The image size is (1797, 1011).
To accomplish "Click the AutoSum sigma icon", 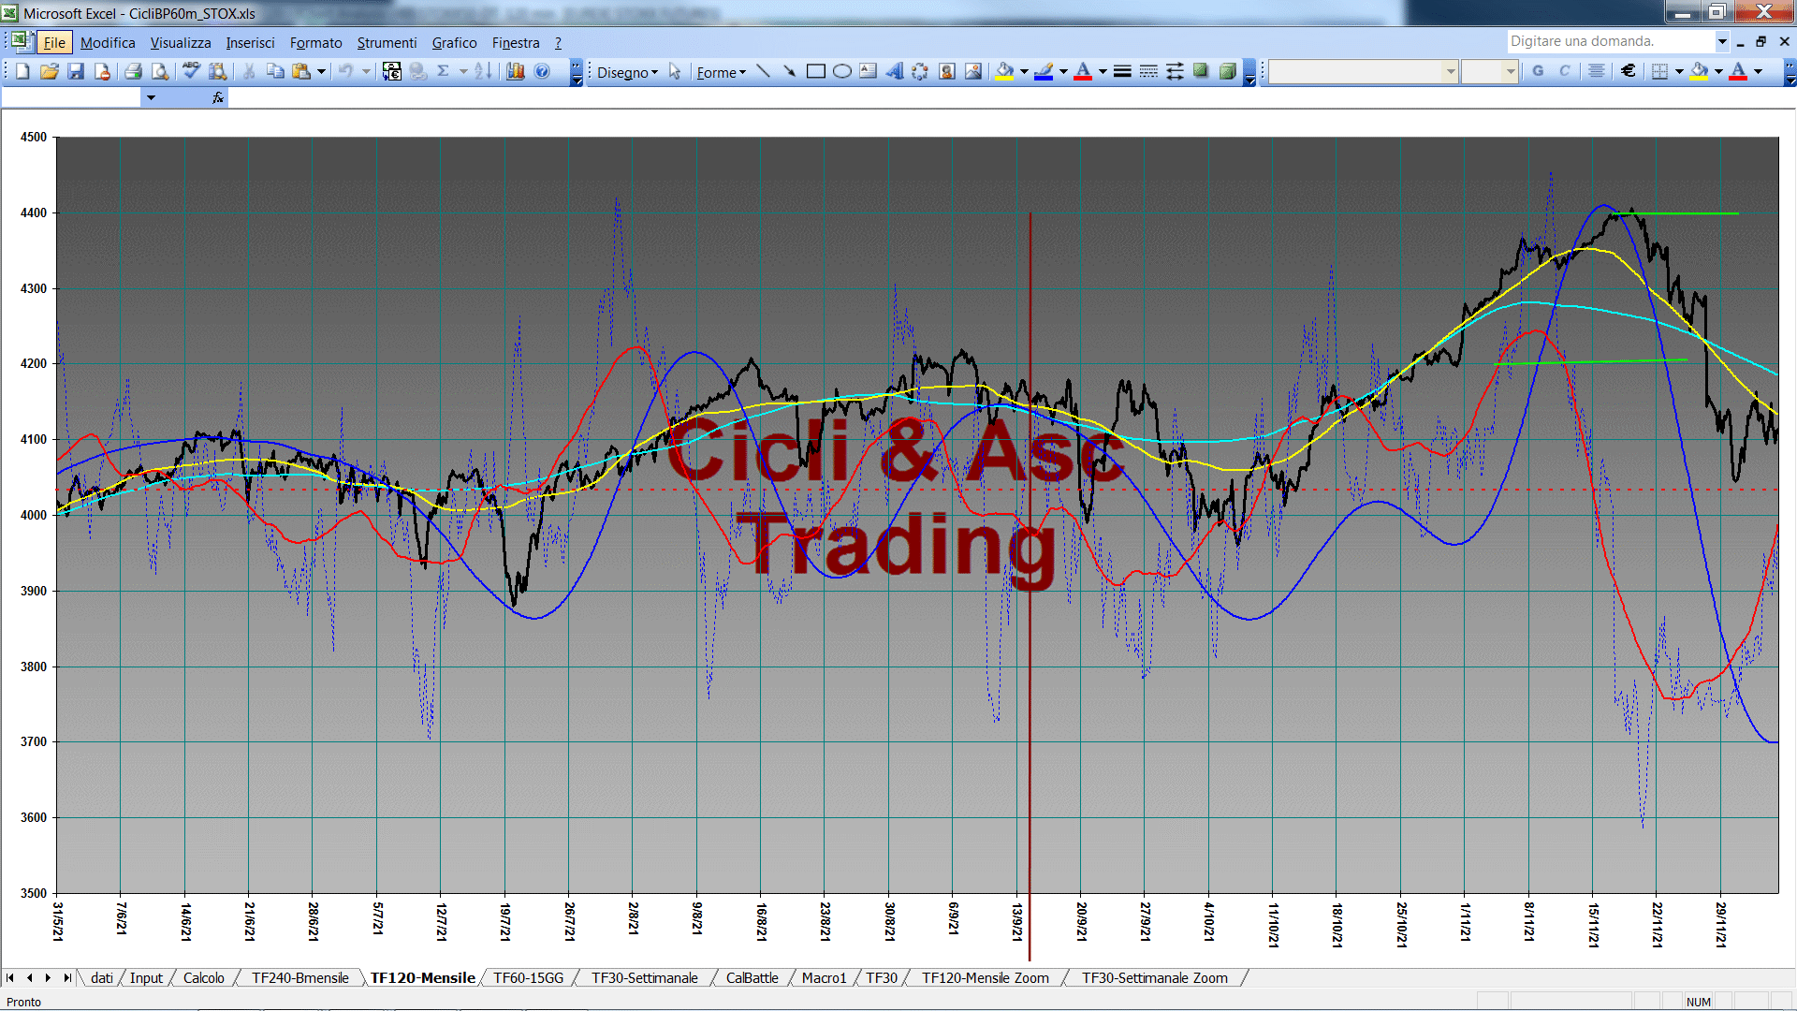I will tap(444, 71).
